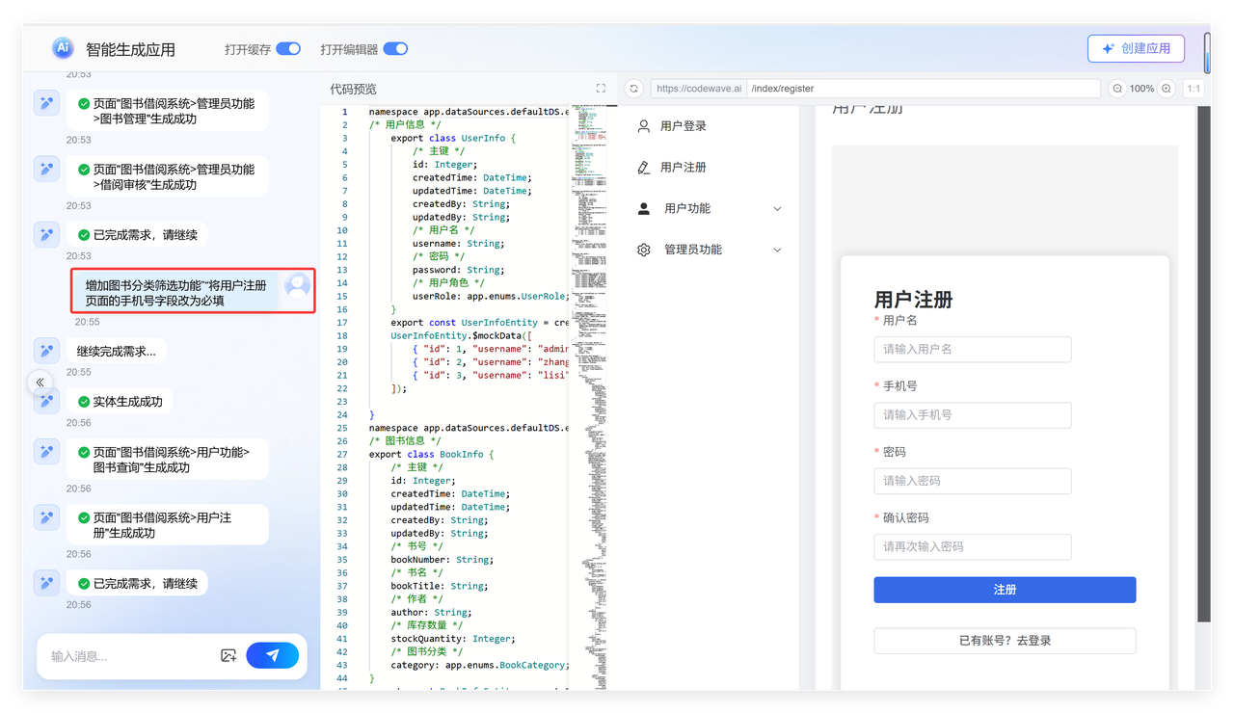Send the chat message
Image resolution: width=1234 pixels, height=713 pixels.
coord(273,655)
